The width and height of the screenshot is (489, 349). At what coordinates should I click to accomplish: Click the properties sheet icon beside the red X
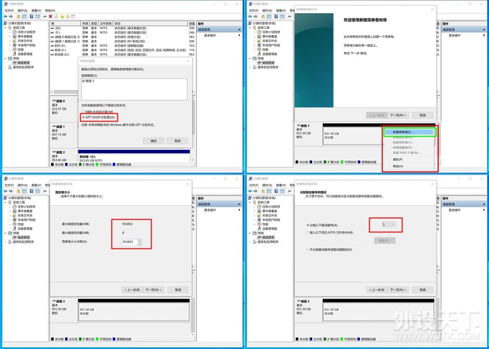coord(56,17)
